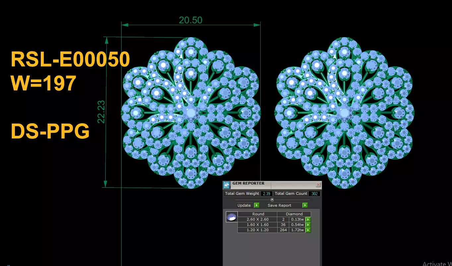Select the Total Gem Count value 302

314,193
